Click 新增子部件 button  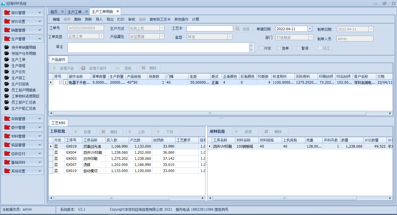(x=95, y=68)
